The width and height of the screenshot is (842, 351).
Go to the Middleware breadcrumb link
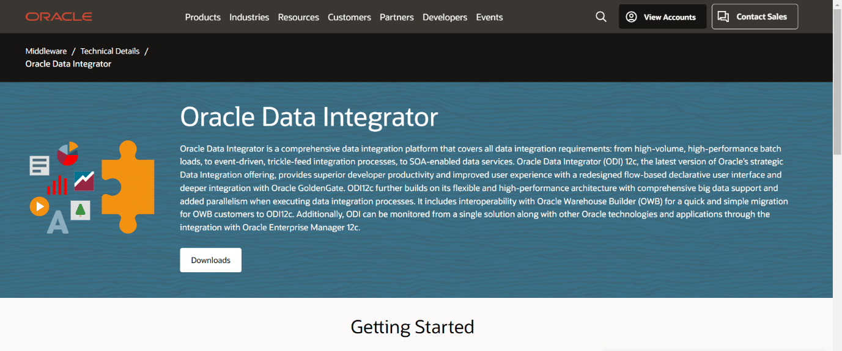coord(46,51)
